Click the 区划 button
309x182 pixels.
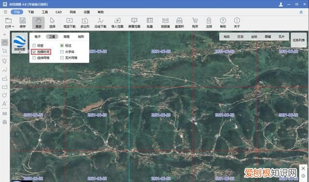pyautogui.click(x=240, y=37)
